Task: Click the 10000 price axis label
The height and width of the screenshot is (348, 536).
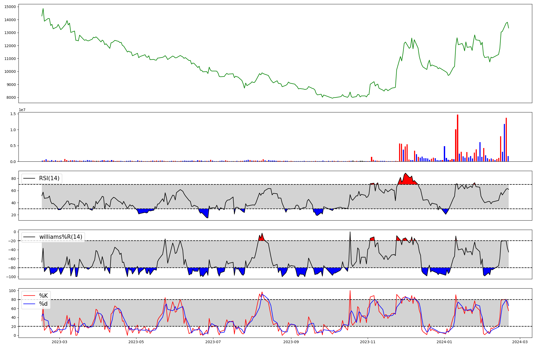Action: (10, 71)
